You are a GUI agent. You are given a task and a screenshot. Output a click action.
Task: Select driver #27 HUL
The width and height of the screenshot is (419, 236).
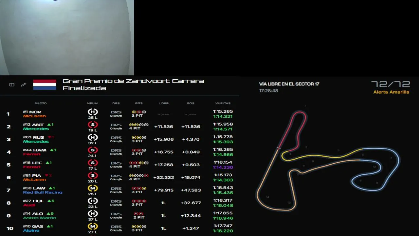point(33,201)
